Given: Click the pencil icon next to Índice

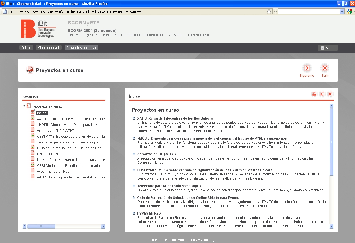Looking at the screenshot, I should [x=33, y=112].
